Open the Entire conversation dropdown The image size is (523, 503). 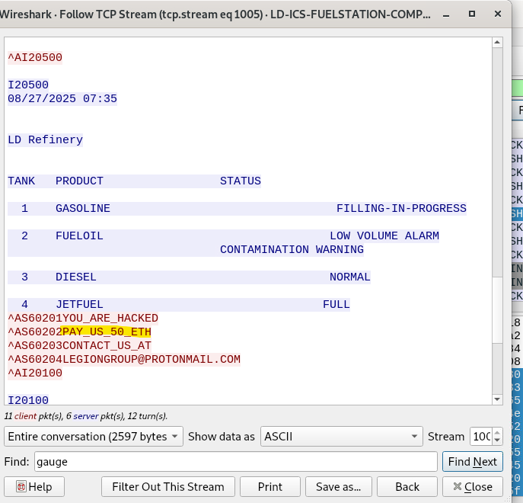(94, 437)
